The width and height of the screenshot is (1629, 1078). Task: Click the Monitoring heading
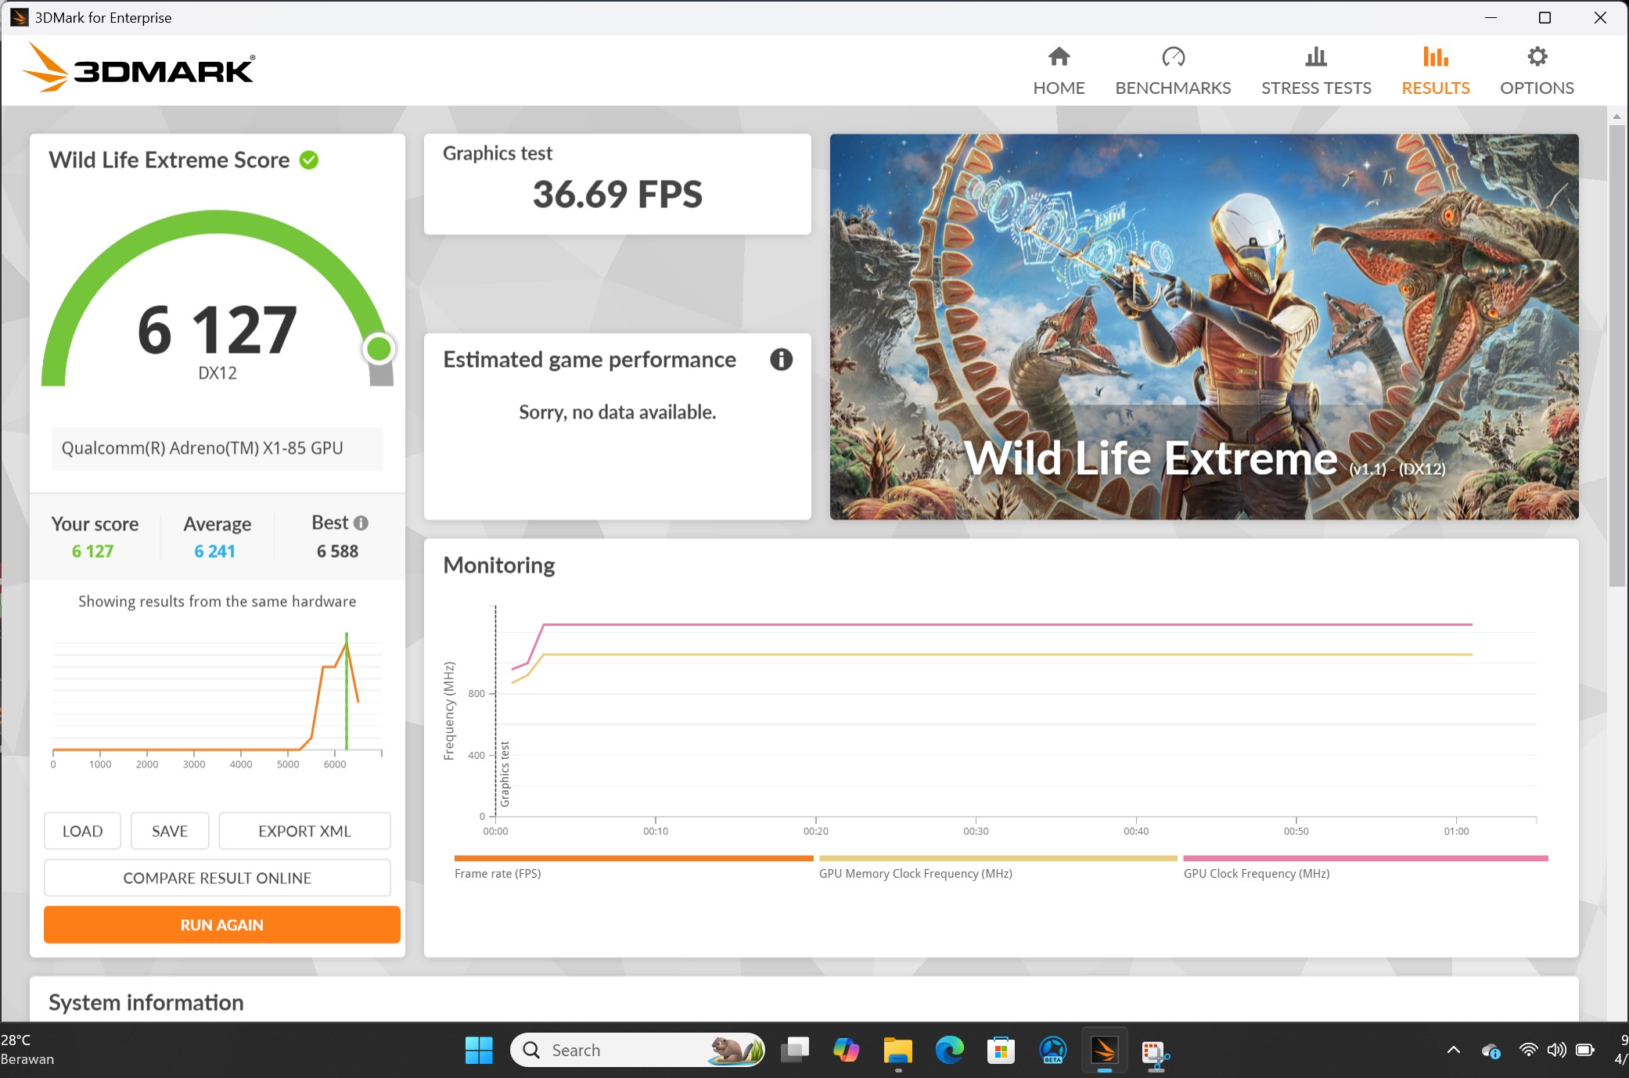[499, 566]
